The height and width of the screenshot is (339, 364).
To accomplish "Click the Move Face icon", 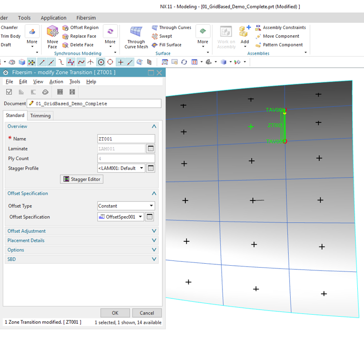I will [52, 32].
